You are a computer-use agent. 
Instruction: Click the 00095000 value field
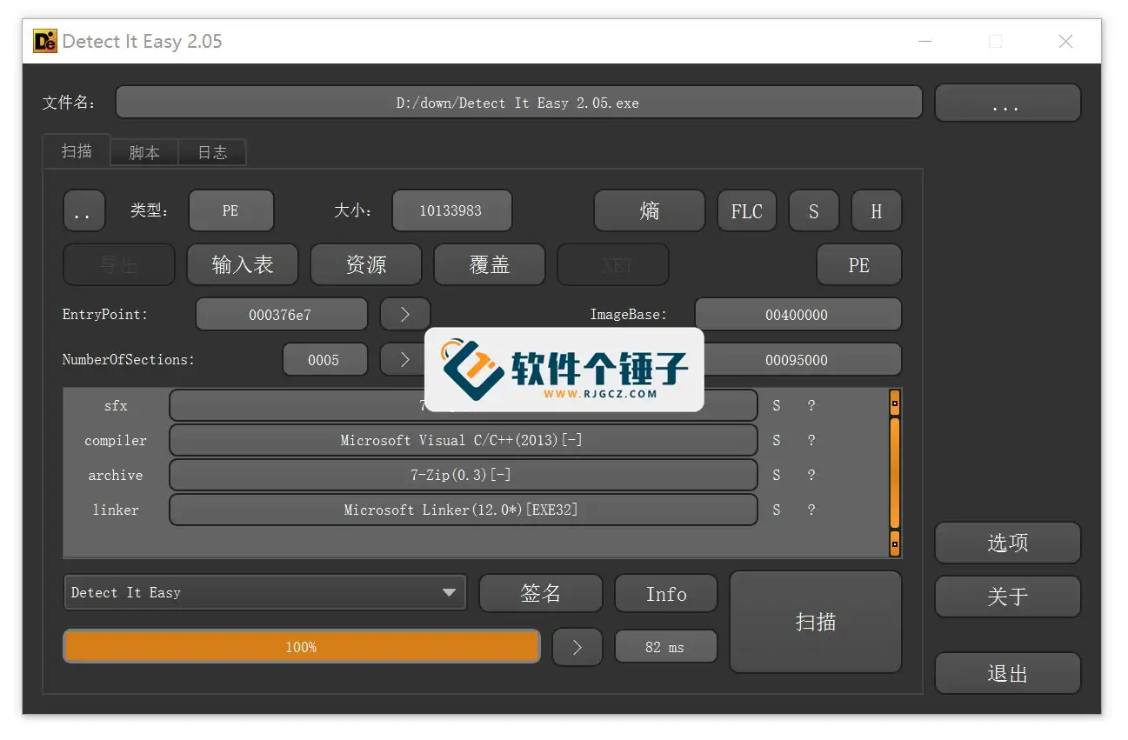click(797, 360)
